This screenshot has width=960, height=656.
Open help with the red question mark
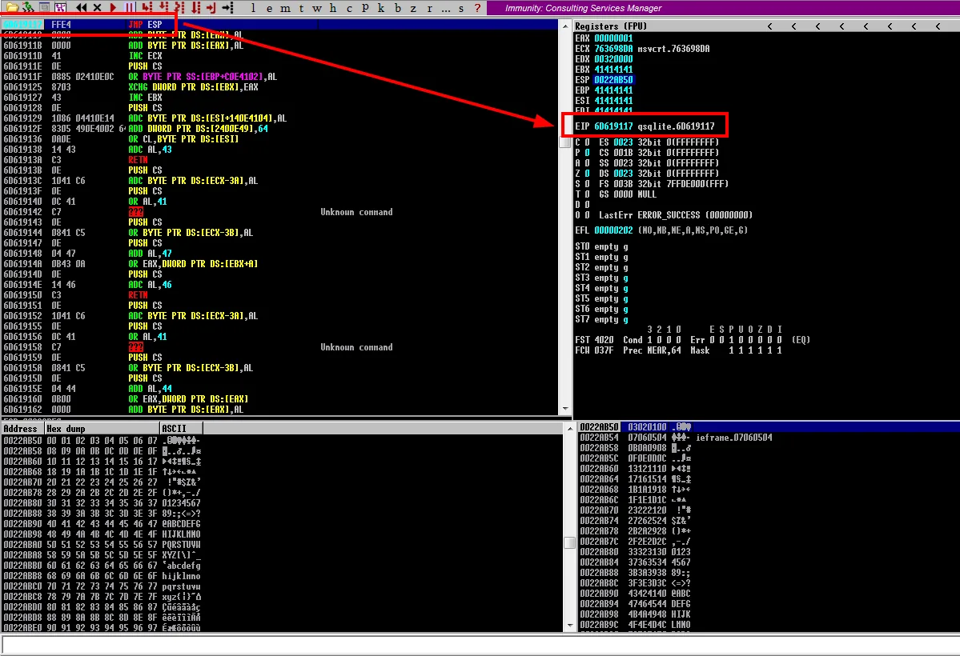[x=477, y=8]
